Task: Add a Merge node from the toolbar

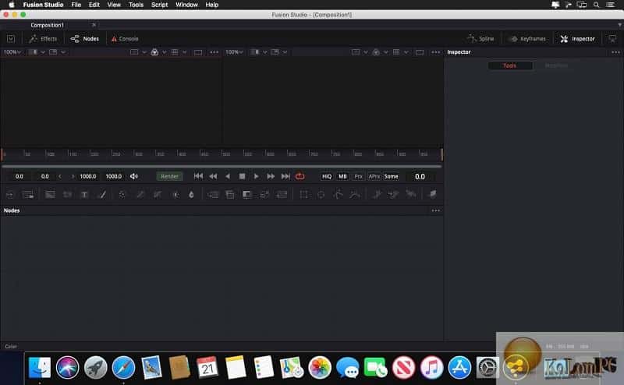Action: click(213, 195)
